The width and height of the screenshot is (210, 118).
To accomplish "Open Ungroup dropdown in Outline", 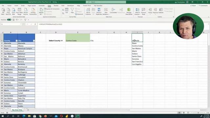I will (x=155, y=11).
